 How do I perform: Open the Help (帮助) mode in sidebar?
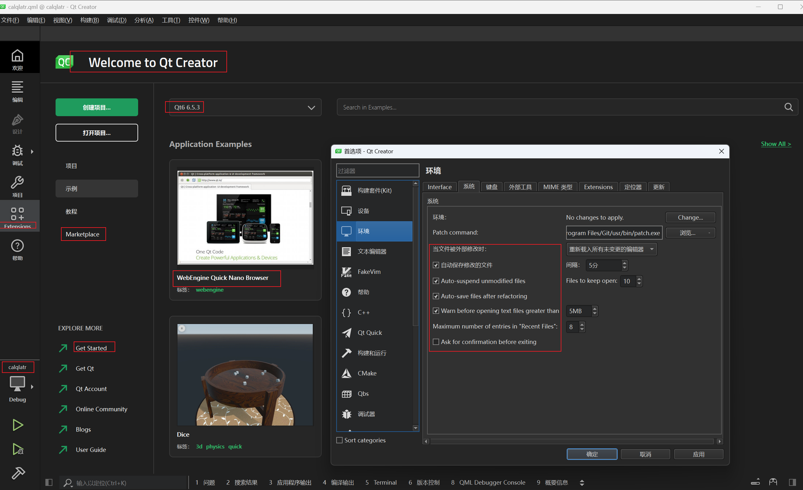tap(17, 249)
